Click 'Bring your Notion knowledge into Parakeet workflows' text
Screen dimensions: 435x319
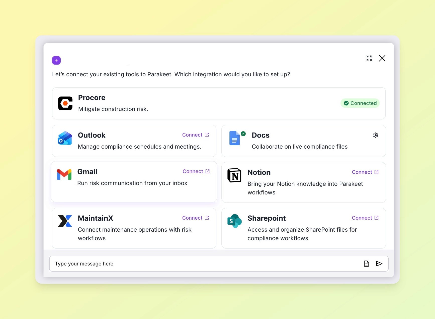point(305,188)
